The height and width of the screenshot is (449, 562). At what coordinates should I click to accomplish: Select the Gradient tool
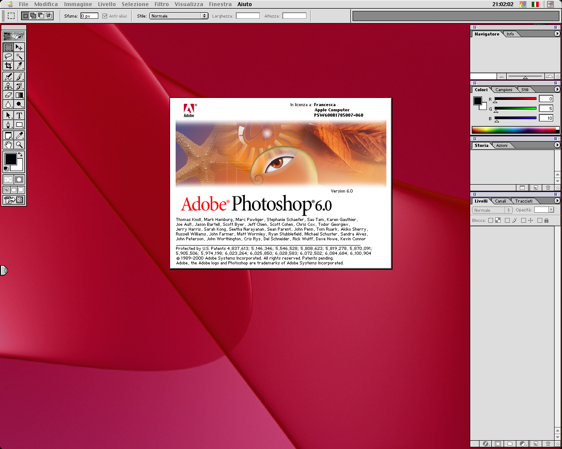(19, 95)
